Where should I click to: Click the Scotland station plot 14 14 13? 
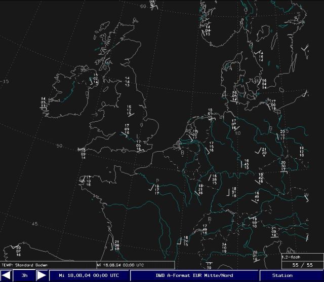(x=127, y=82)
